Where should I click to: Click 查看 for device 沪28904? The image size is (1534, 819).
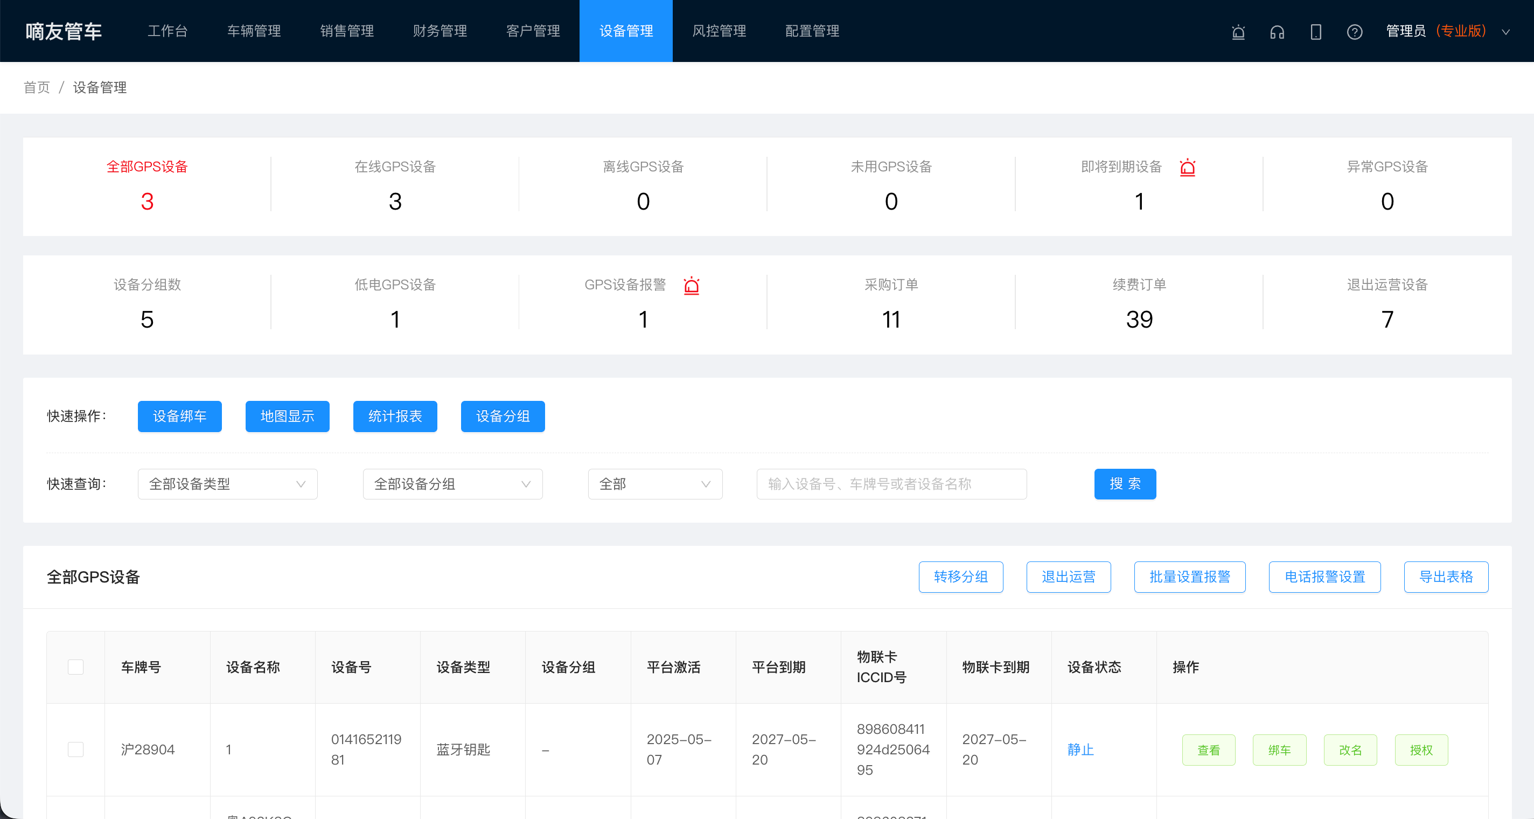(x=1209, y=749)
